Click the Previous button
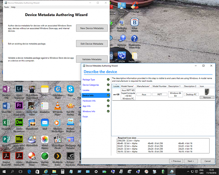The height and width of the screenshot is (175, 219). click(x=176, y=161)
